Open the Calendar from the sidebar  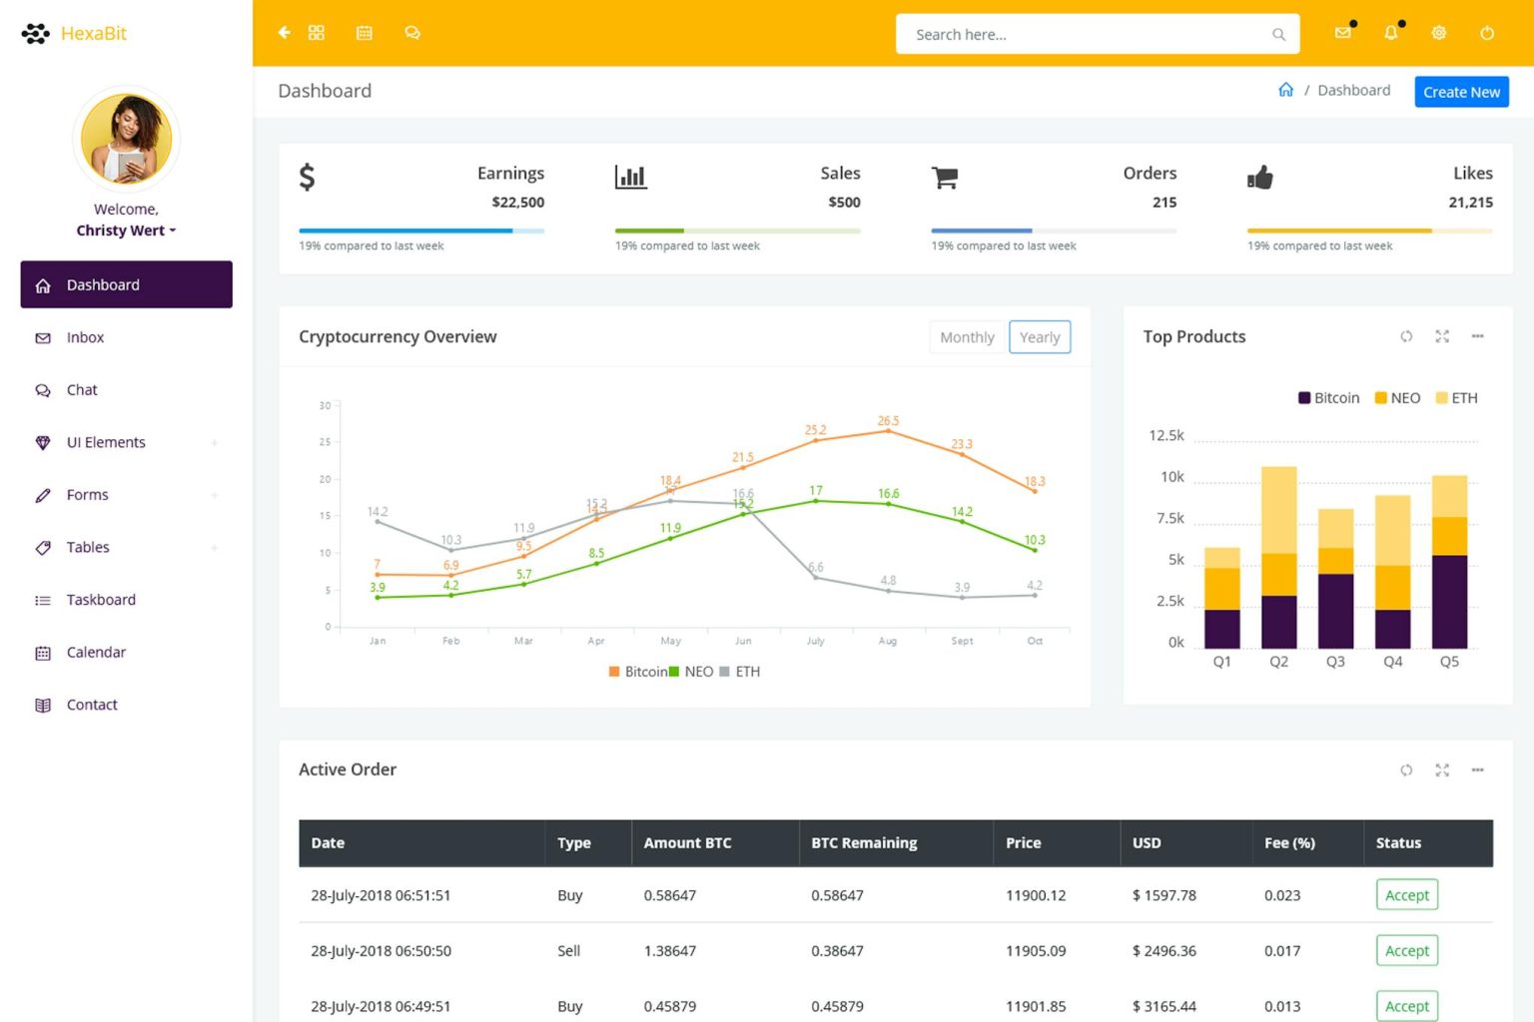point(96,652)
